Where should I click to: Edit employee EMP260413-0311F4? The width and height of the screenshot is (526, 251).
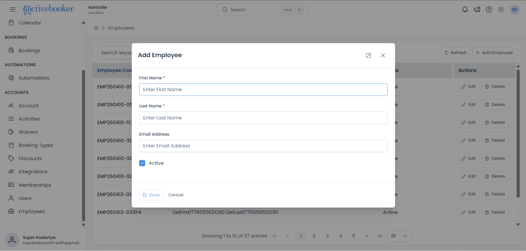[x=469, y=212]
